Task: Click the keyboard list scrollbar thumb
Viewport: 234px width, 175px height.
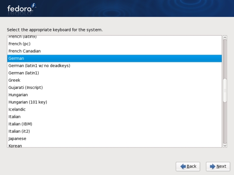Action: coord(225,90)
